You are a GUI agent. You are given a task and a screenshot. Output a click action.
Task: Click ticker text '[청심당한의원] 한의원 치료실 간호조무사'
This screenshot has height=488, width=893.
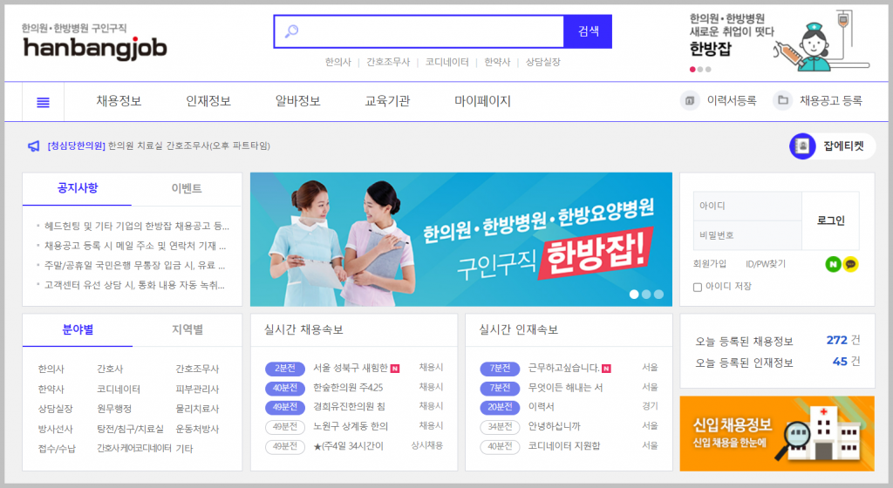159,146
